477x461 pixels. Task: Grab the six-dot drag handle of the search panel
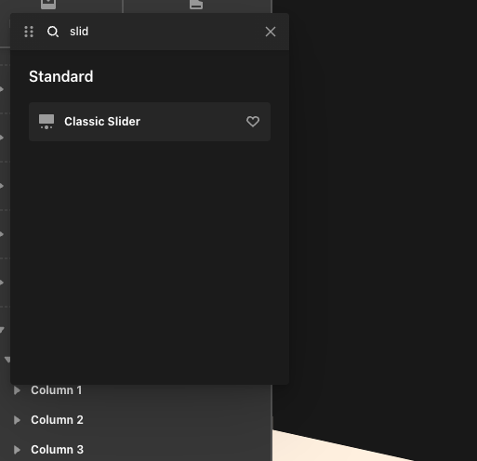pos(29,32)
